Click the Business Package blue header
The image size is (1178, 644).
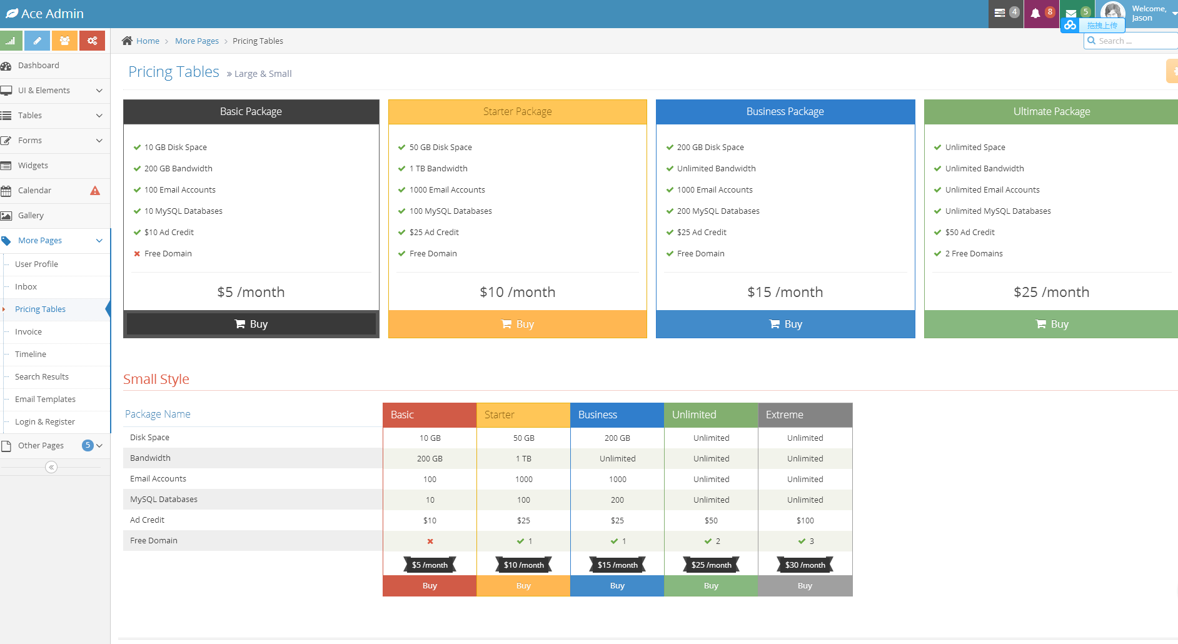point(785,112)
